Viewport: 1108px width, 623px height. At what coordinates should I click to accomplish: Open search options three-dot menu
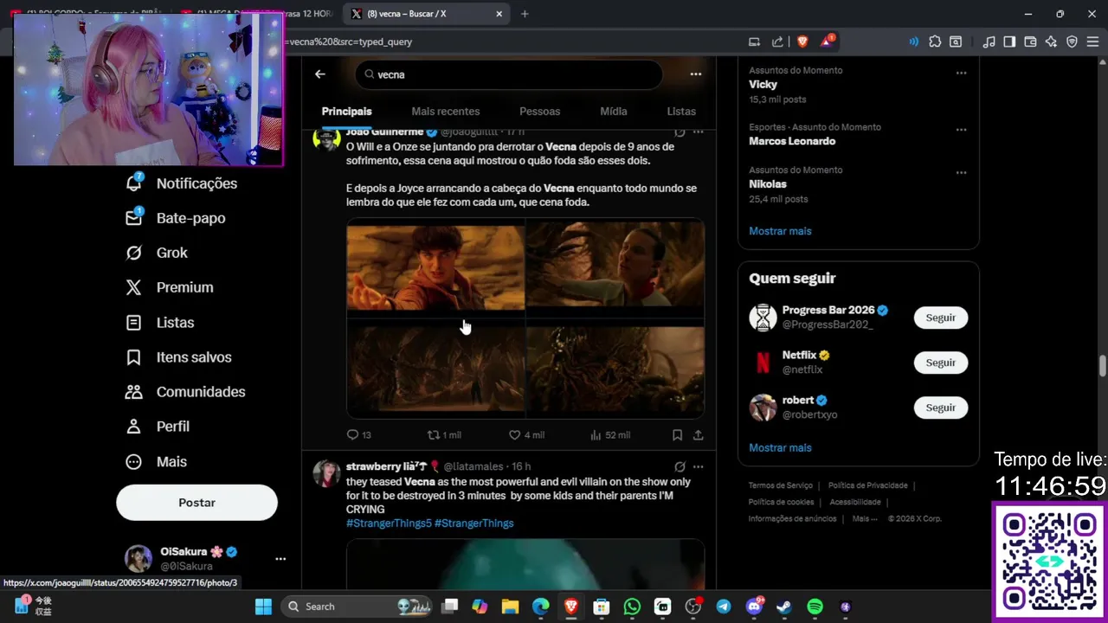click(x=695, y=74)
